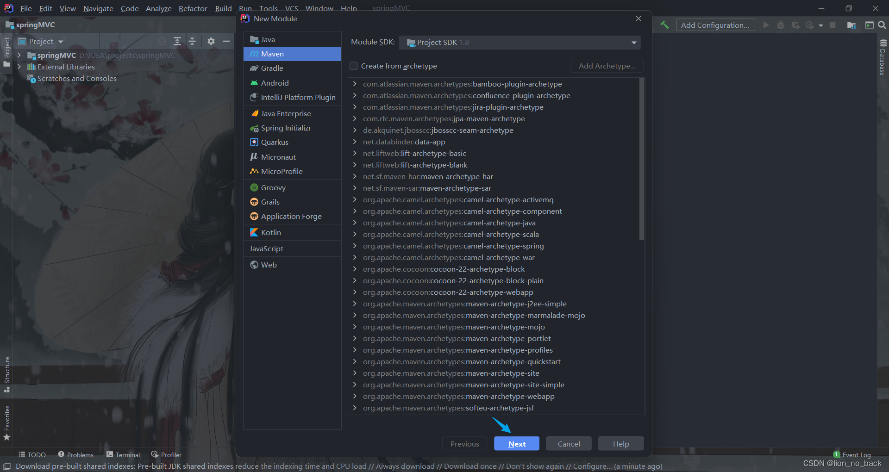Open the Terminal tool window tab
The height and width of the screenshot is (472, 889).
[123, 455]
